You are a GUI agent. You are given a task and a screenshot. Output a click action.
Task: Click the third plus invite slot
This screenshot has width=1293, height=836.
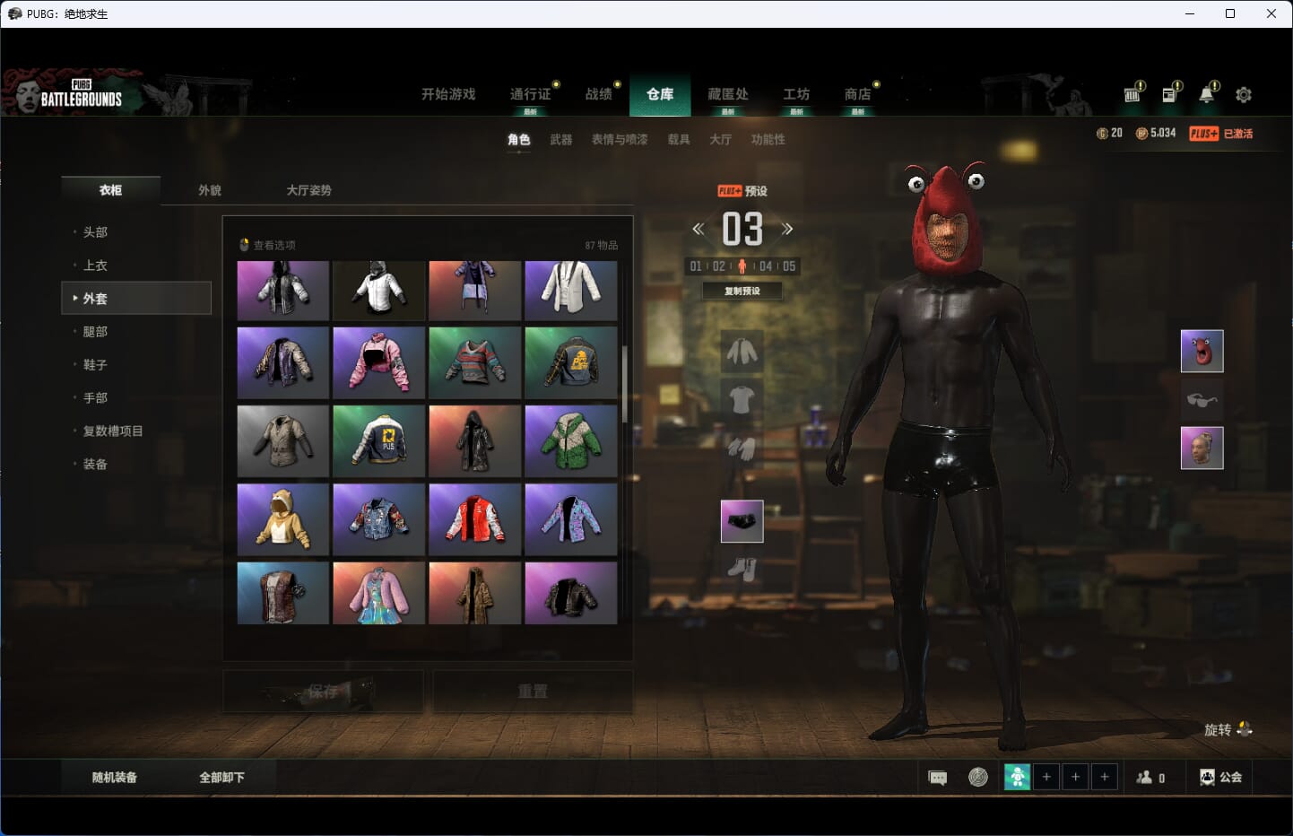click(x=1105, y=777)
